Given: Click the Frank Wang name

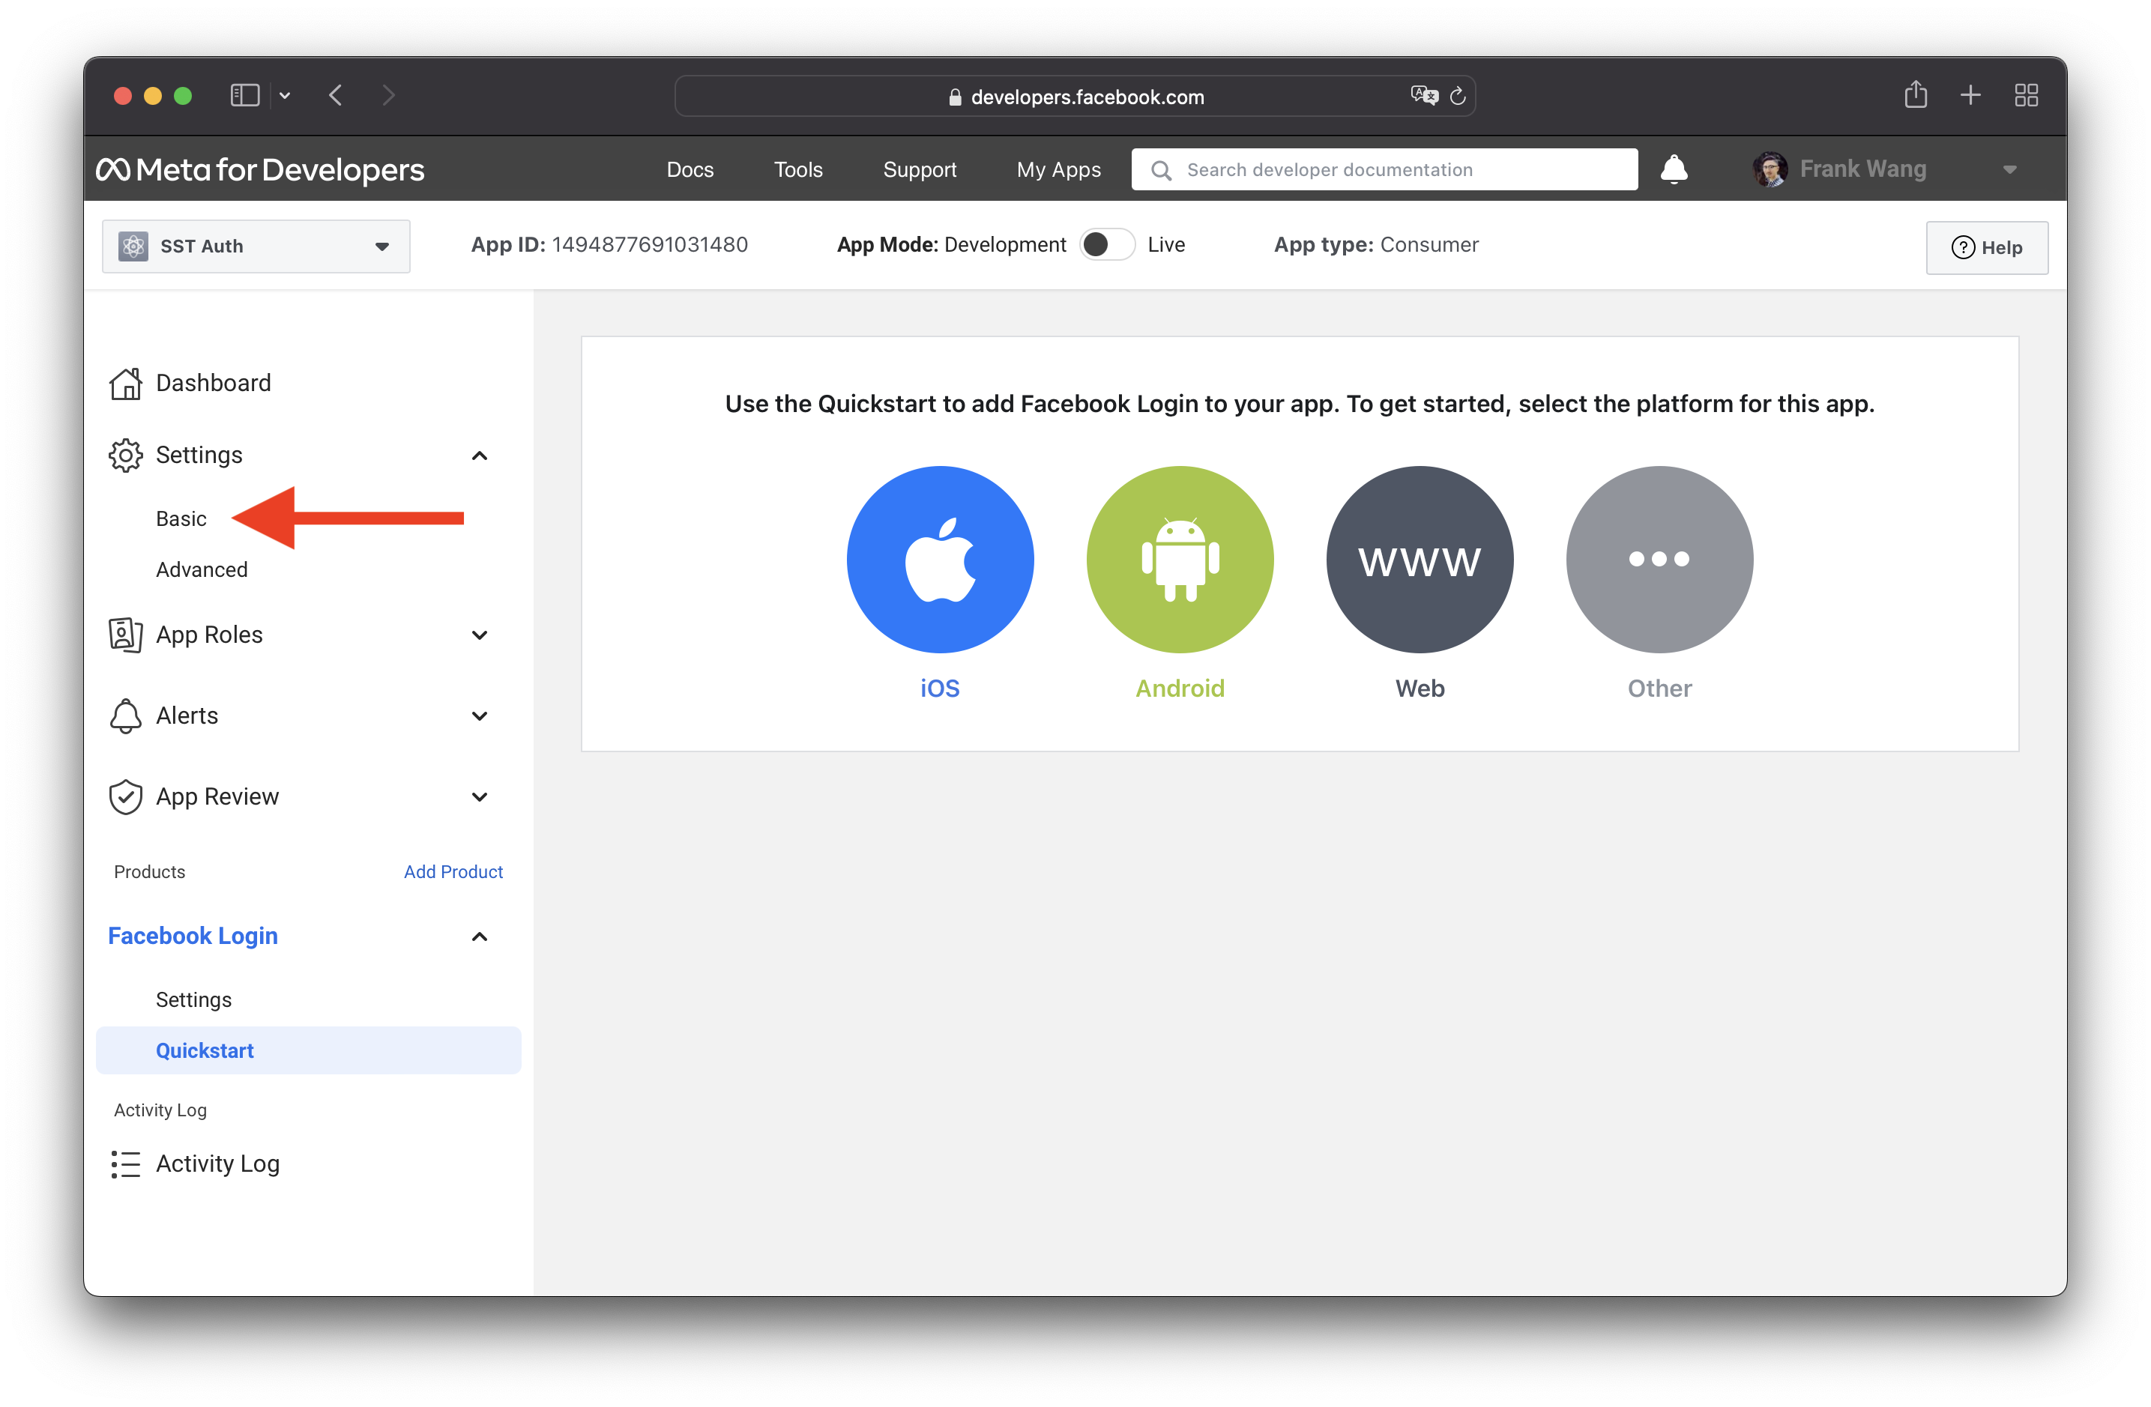Looking at the screenshot, I should pos(1862,169).
